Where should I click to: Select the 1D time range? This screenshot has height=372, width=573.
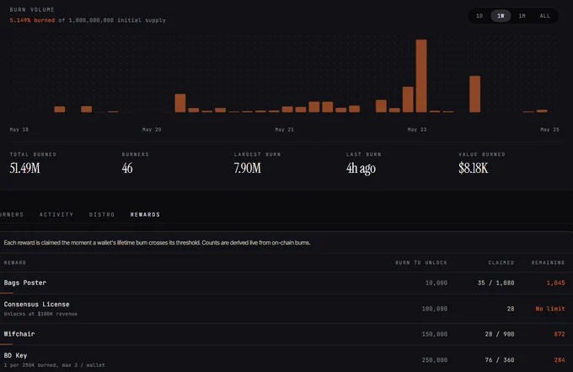479,16
